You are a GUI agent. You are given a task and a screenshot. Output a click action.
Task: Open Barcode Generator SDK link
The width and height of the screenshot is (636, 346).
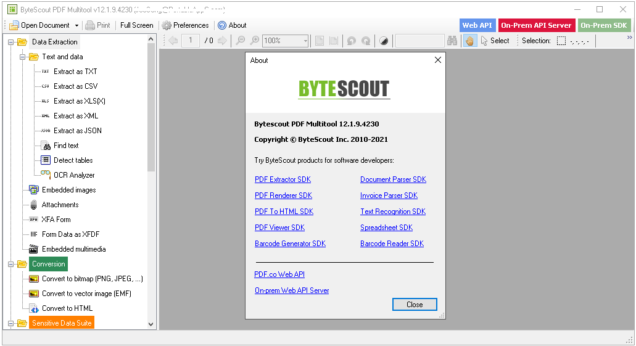[290, 244]
